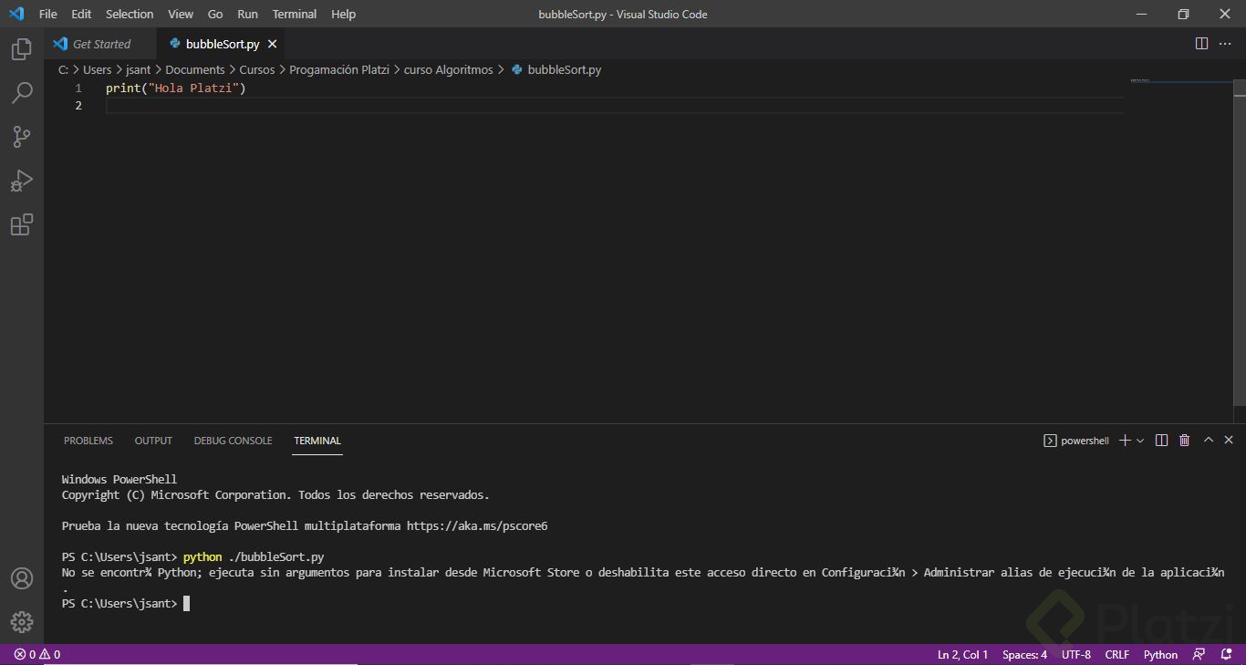This screenshot has height=665, width=1246.
Task: Open the Selection menu
Action: 130,14
